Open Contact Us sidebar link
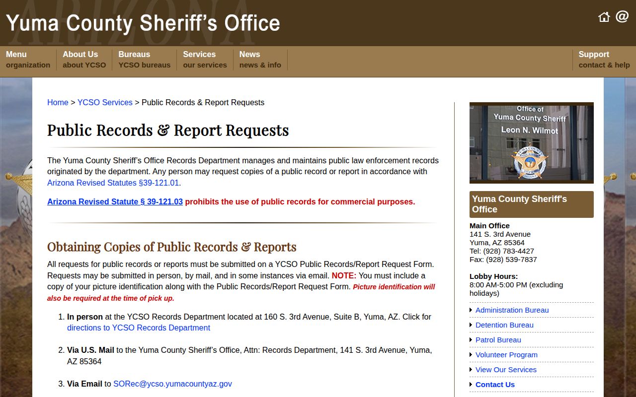This screenshot has height=397, width=636. click(x=495, y=385)
